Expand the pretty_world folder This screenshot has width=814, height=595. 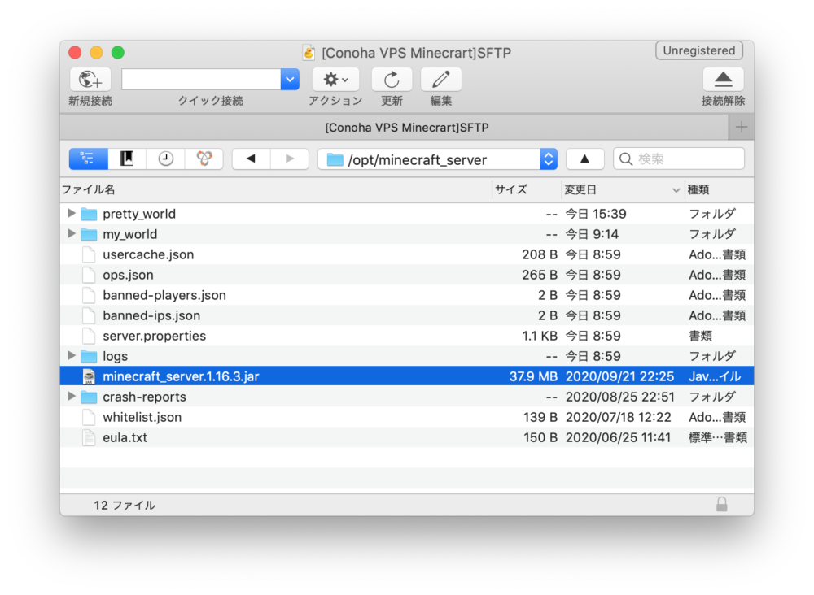(72, 213)
